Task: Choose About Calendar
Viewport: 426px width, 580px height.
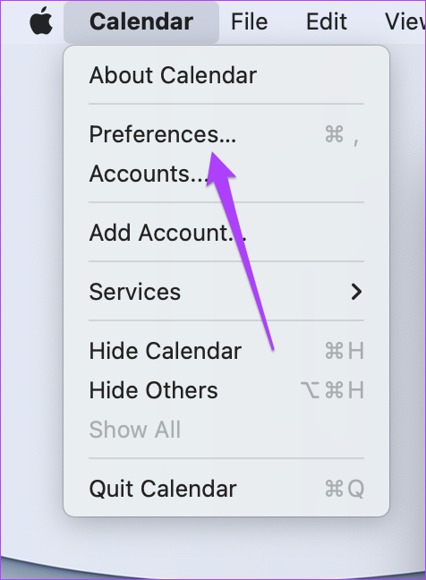Action: (226, 75)
